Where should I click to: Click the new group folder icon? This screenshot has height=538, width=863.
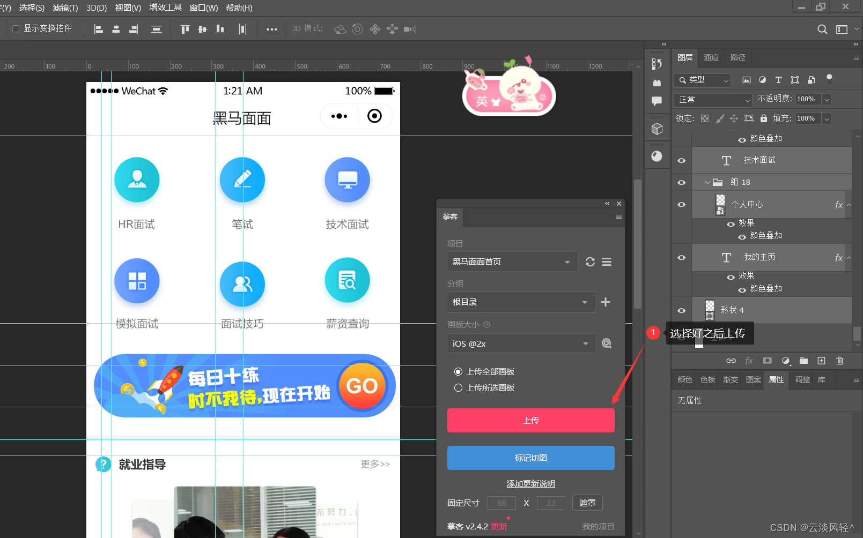coord(803,361)
